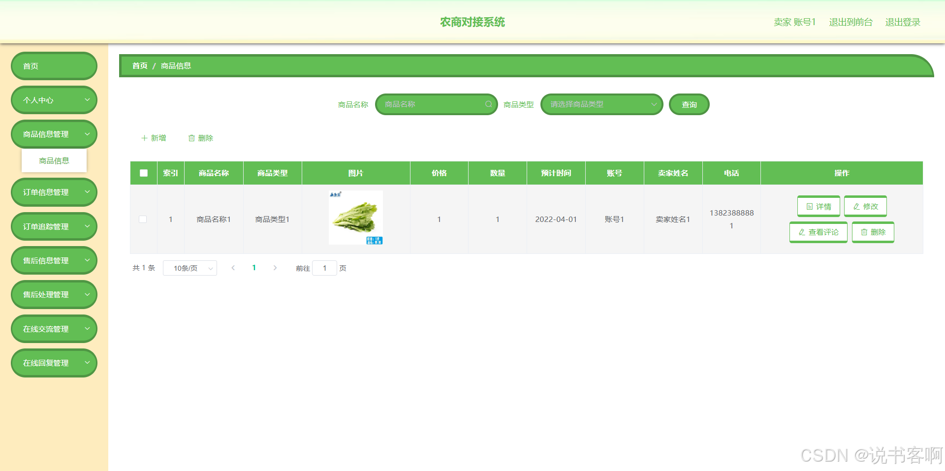The image size is (945, 471).
Task: Go to next page with right arrow
Action: tap(275, 268)
